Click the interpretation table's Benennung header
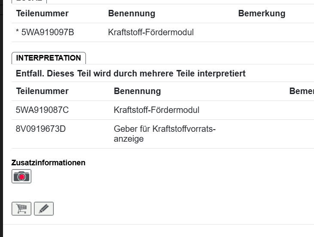The image size is (314, 237). [x=137, y=91]
